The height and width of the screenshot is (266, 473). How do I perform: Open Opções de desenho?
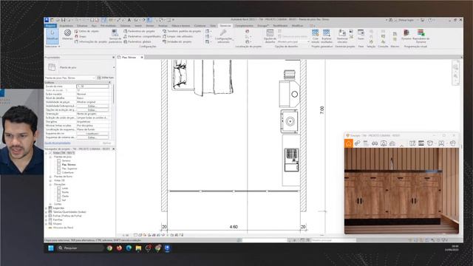[x=270, y=35]
